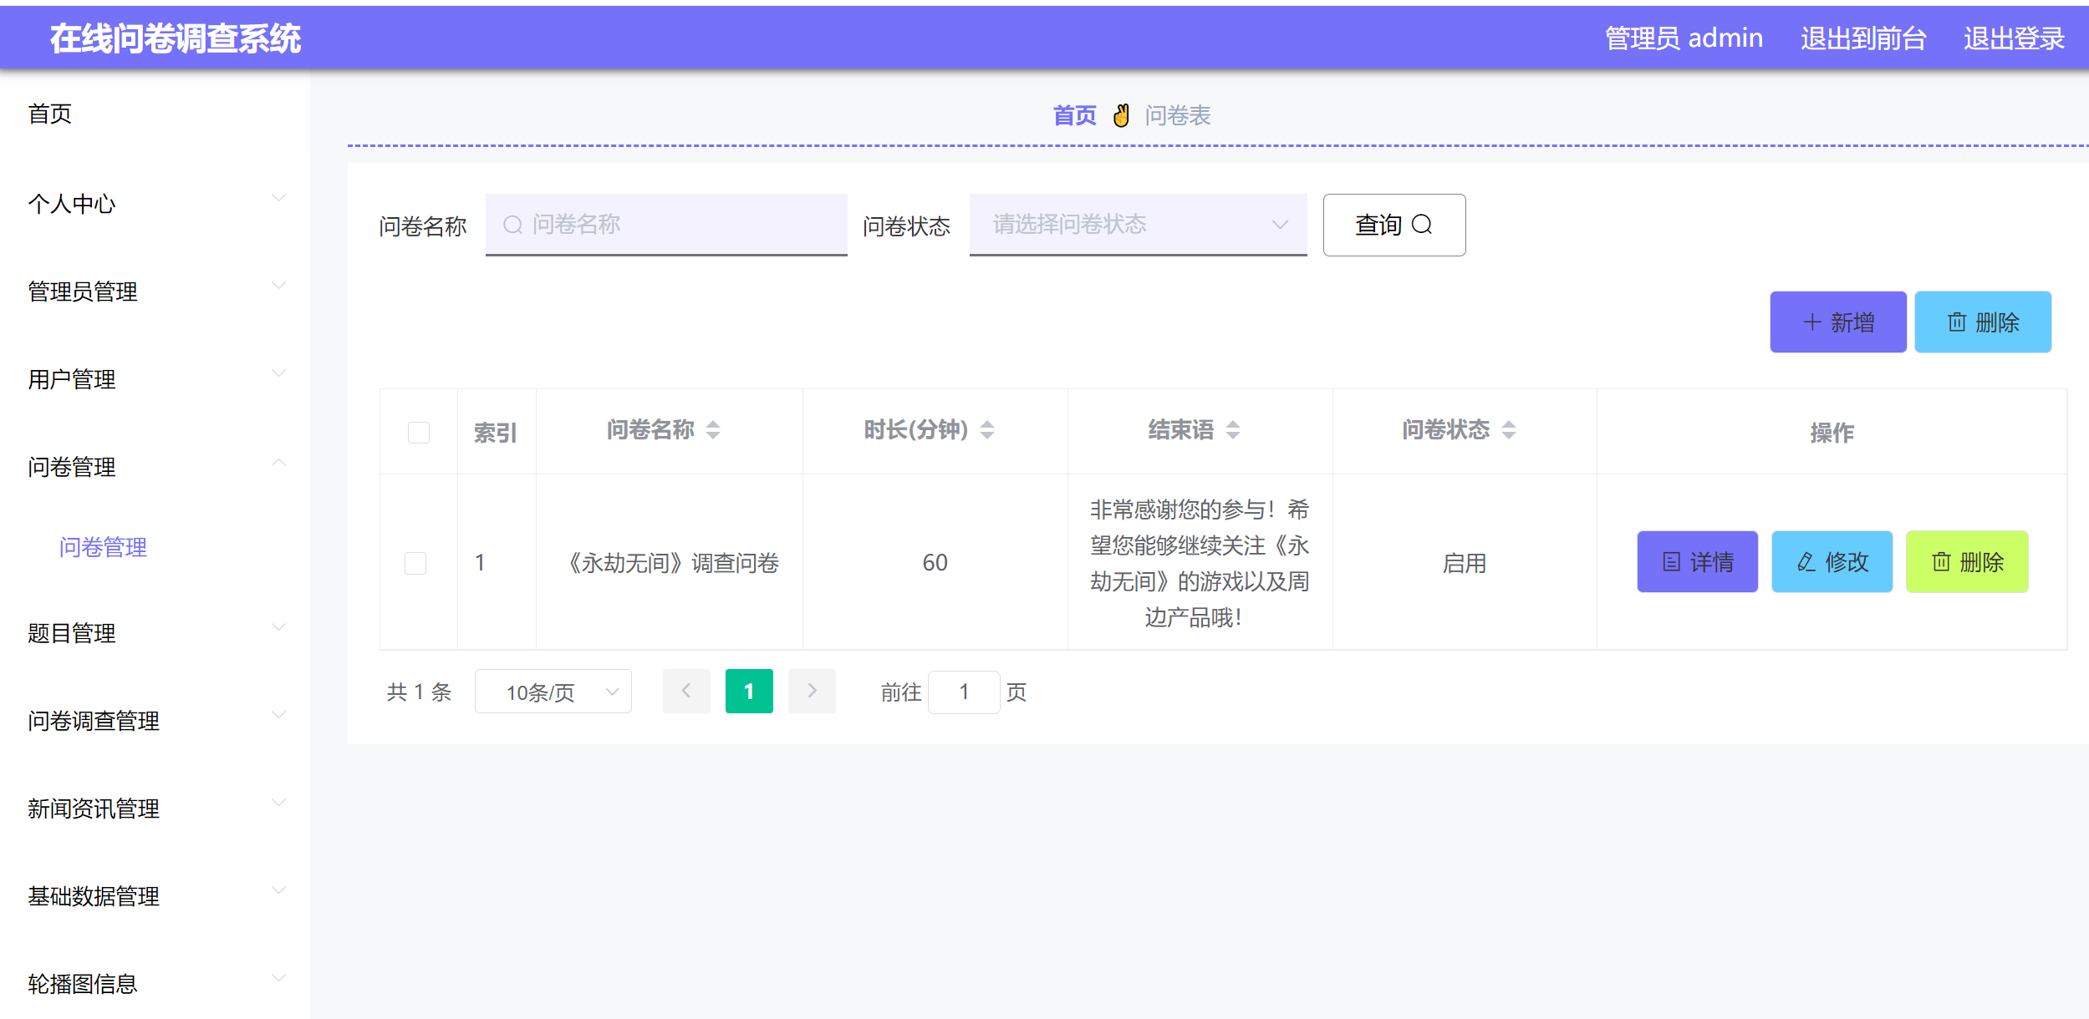Open the 新闻资讯管理 sidebar menu
The image size is (2089, 1019).
coord(93,808)
